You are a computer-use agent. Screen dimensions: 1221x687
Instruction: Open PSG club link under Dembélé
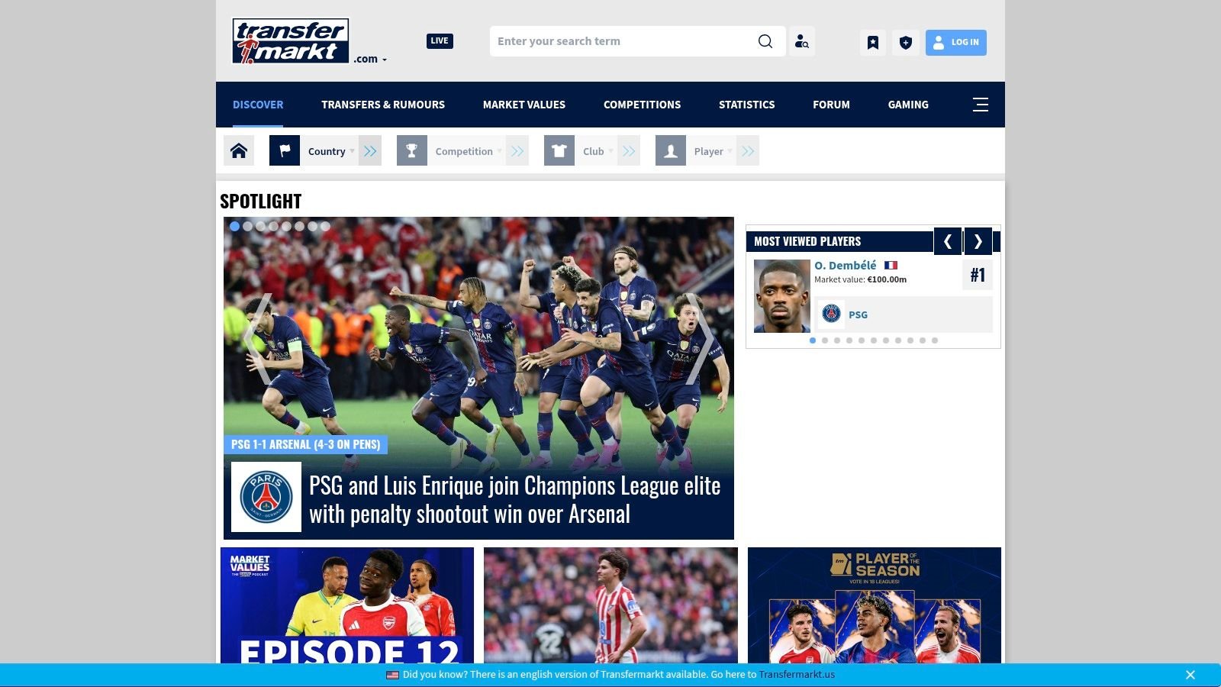[858, 314]
